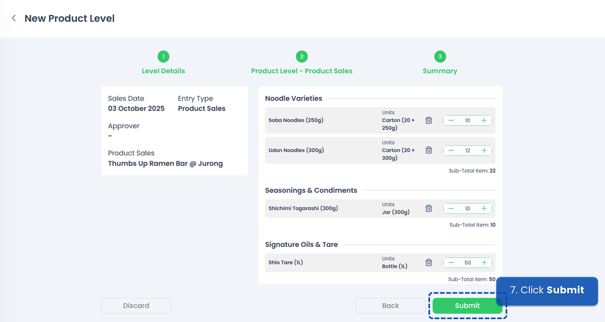Viewport: 605px width, 322px height.
Task: Reduce Shio Tare quantity with minus
Action: (x=451, y=263)
